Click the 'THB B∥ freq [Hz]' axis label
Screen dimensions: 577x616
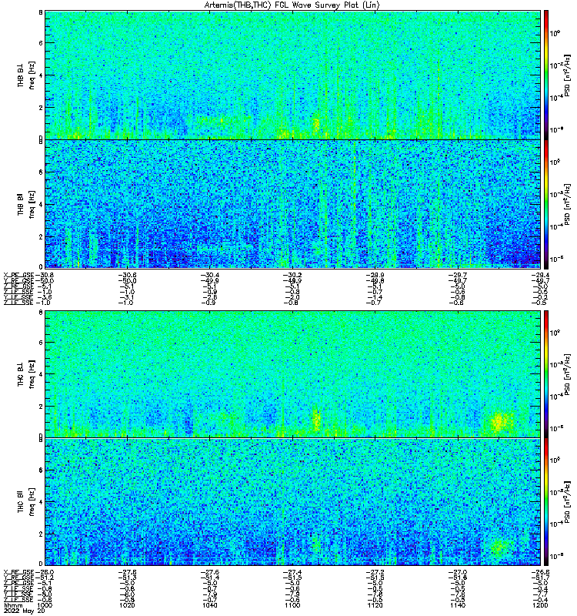[26, 204]
